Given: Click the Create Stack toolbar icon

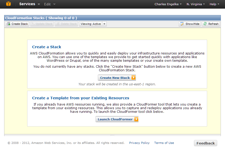Looking at the screenshot, I should [x=8, y=24].
